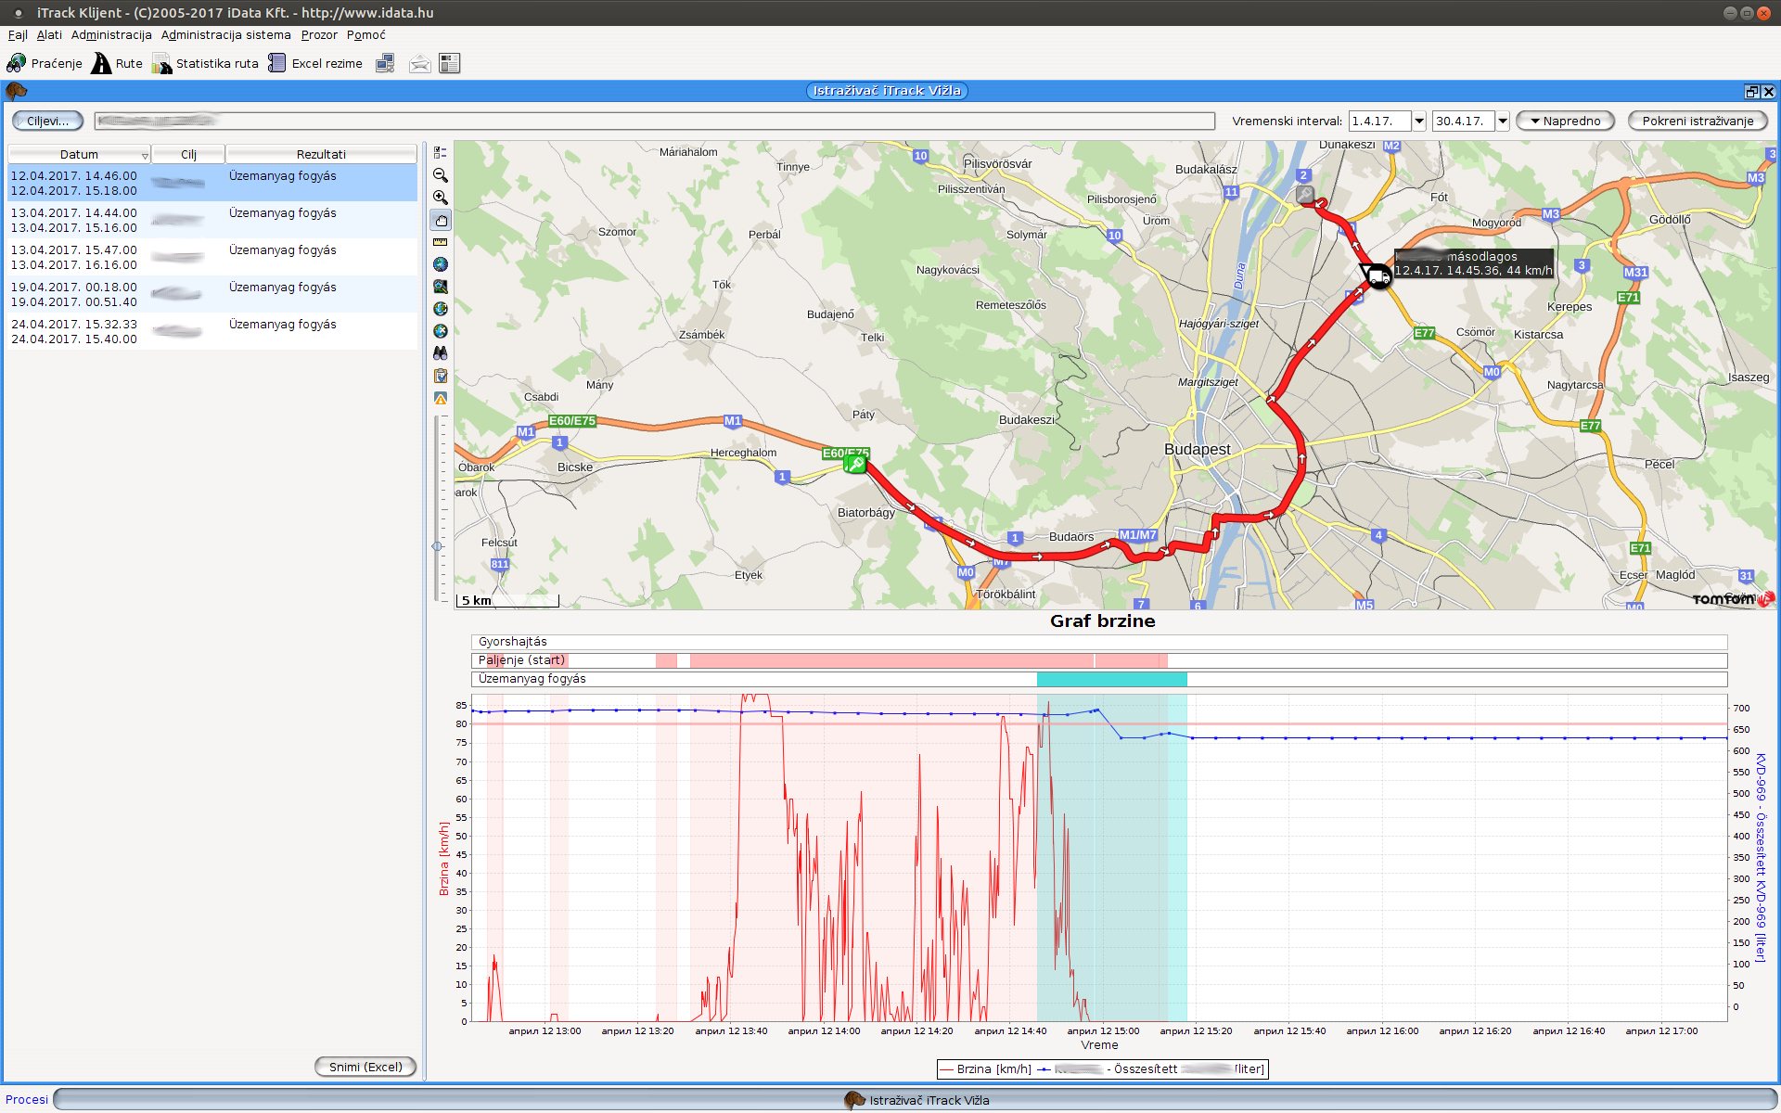Open the start date 1.4.17. dropdown
The image size is (1781, 1113).
tap(1418, 121)
